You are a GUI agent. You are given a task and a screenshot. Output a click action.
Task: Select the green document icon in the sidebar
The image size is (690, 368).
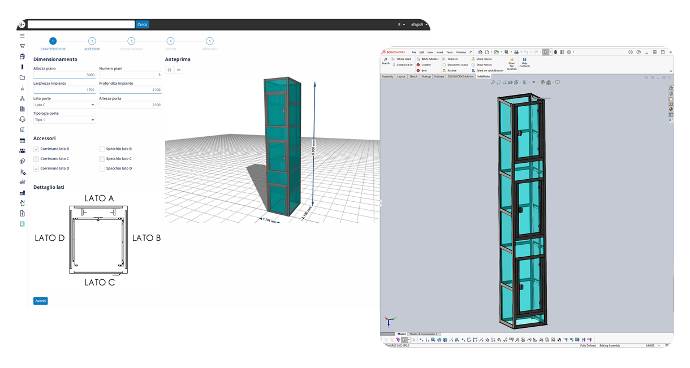tap(23, 224)
